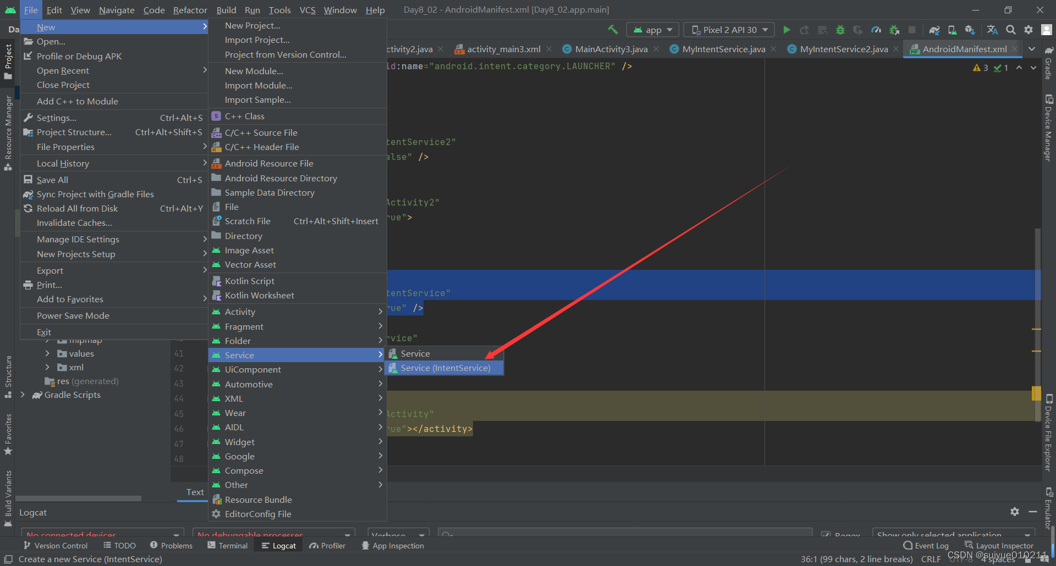The width and height of the screenshot is (1056, 566).
Task: Profile the app with the speedometer icon
Action: click(876, 29)
